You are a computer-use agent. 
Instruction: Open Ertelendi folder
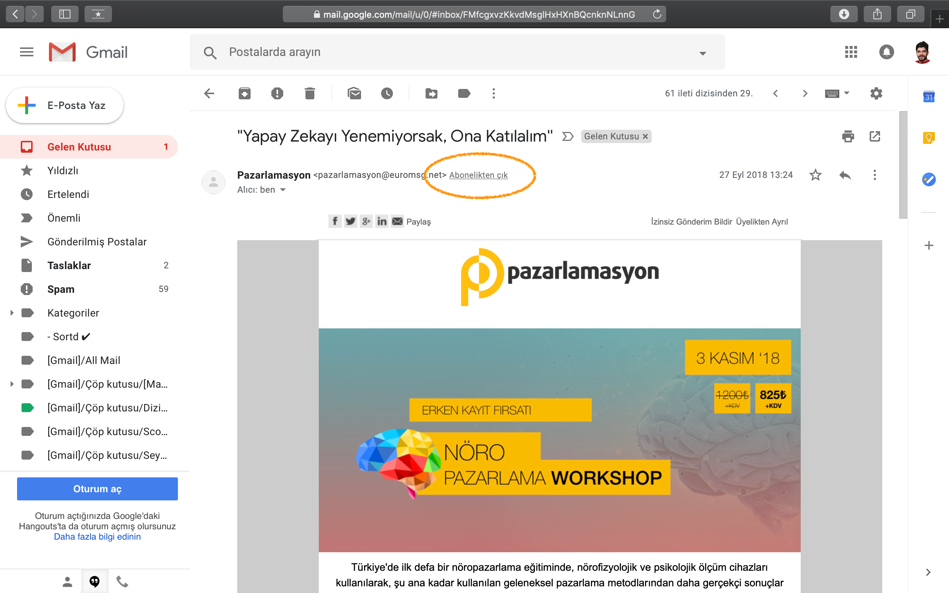89,194
